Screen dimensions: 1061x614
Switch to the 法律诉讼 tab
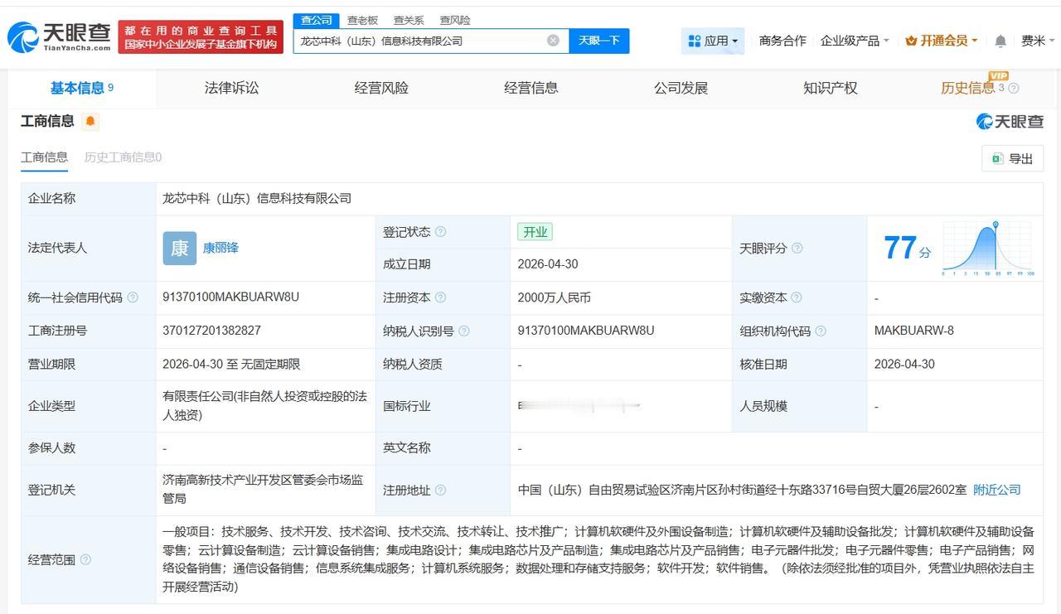click(231, 88)
